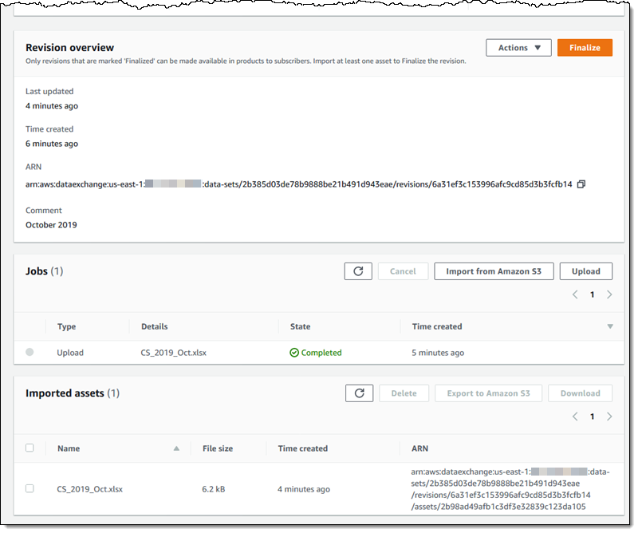Viewport: 638px width, 533px height.
Task: Check the CS_2019_Oct.xlsx asset checkbox
Action: tap(30, 488)
